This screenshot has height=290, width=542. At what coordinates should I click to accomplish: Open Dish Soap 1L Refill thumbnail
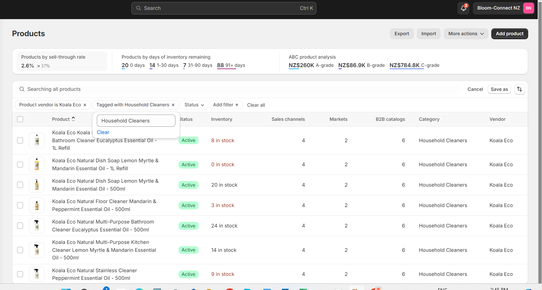point(37,165)
